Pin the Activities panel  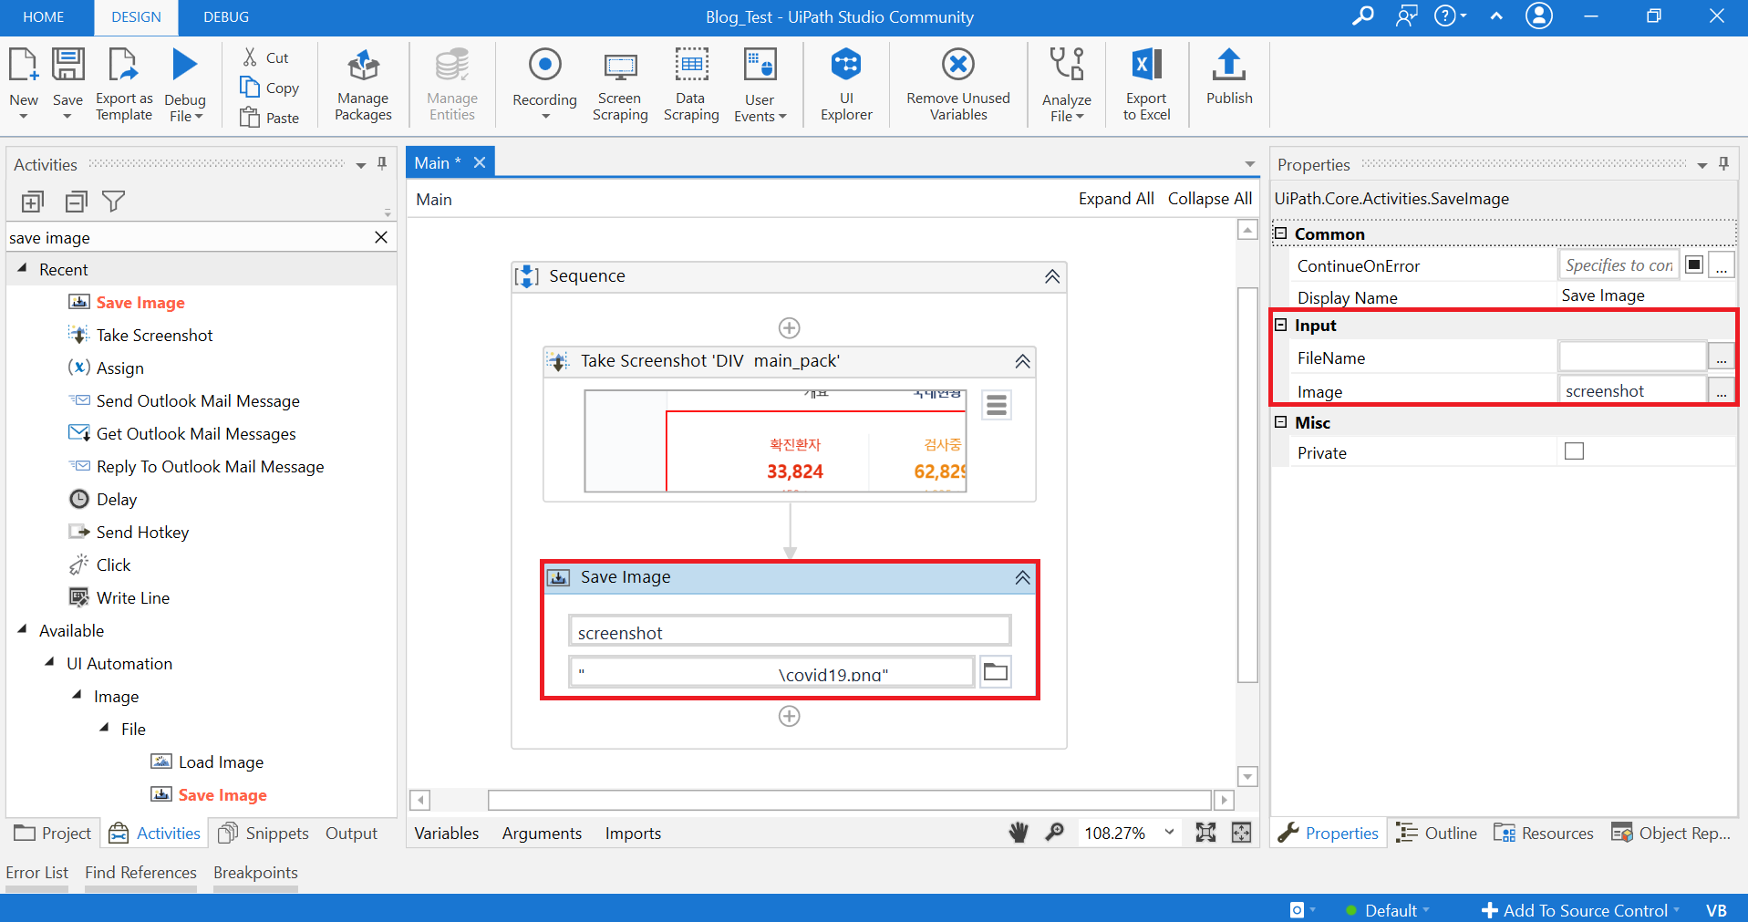[382, 163]
